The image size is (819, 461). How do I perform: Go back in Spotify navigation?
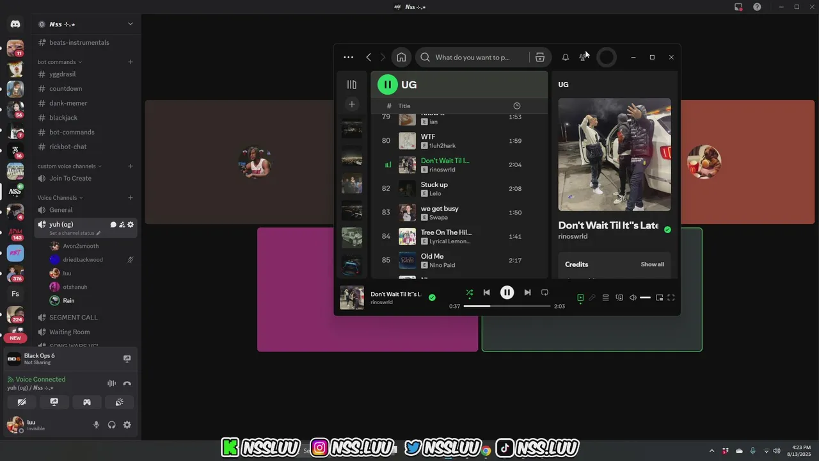[369, 57]
